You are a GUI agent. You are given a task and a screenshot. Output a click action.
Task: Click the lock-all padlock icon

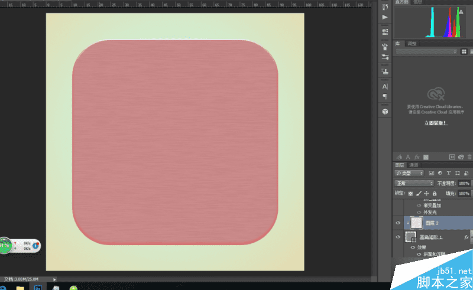pos(435,193)
